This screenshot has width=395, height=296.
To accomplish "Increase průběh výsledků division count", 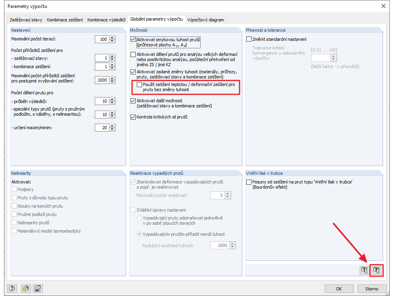I will (x=112, y=100).
